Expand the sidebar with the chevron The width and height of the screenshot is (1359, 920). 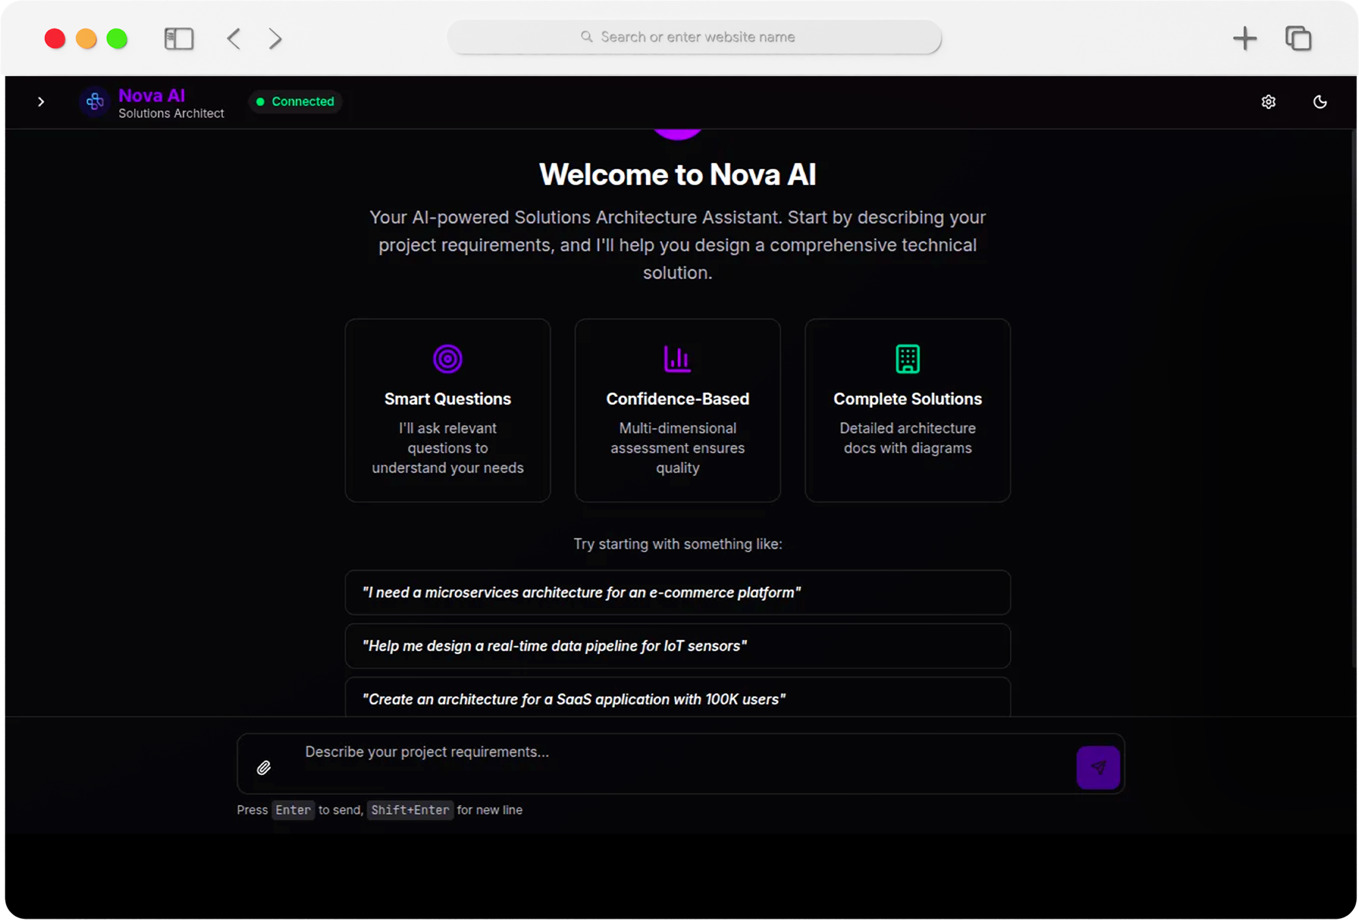coord(41,102)
